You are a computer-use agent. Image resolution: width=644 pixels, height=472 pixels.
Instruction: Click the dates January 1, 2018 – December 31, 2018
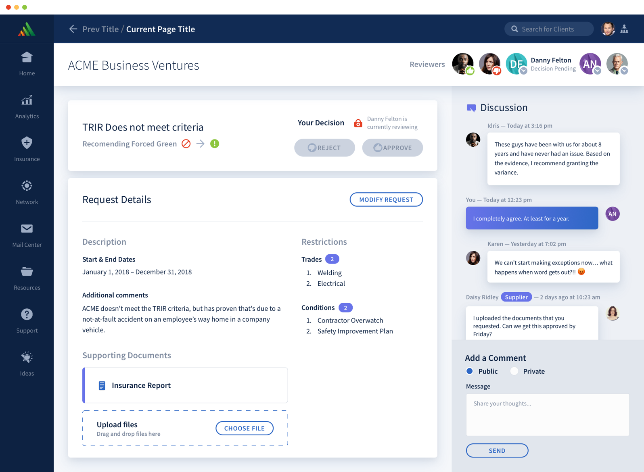click(x=137, y=272)
